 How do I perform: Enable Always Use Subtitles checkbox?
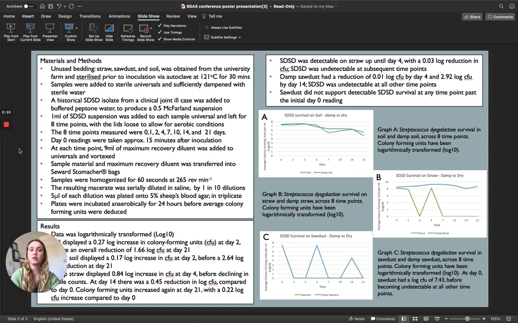pos(207,27)
